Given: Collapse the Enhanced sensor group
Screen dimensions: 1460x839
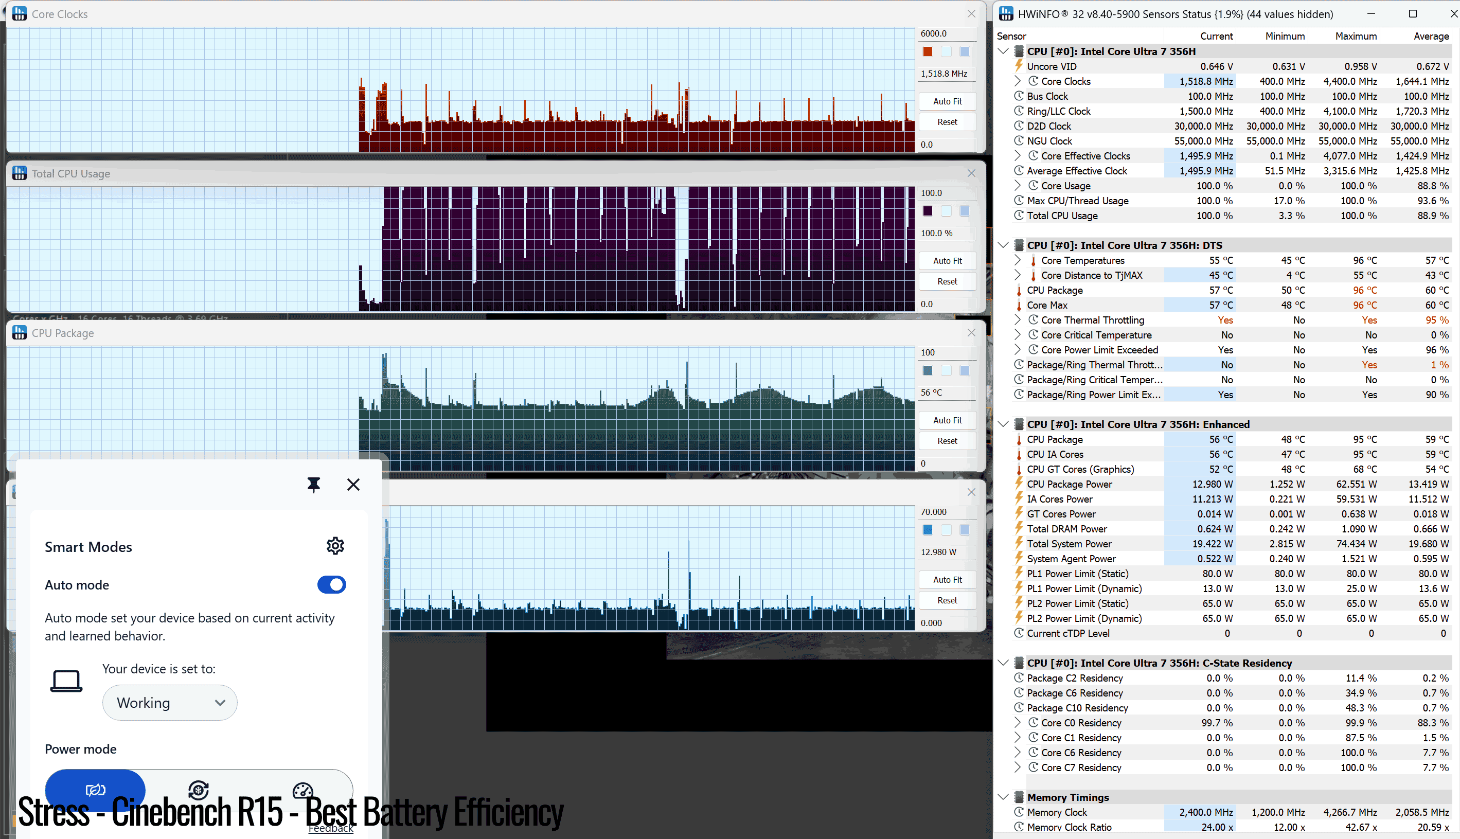Looking at the screenshot, I should 1003,425.
